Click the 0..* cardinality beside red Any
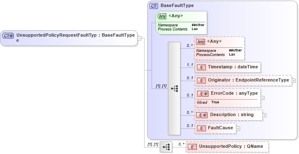299x154 pixels. [x=190, y=46]
